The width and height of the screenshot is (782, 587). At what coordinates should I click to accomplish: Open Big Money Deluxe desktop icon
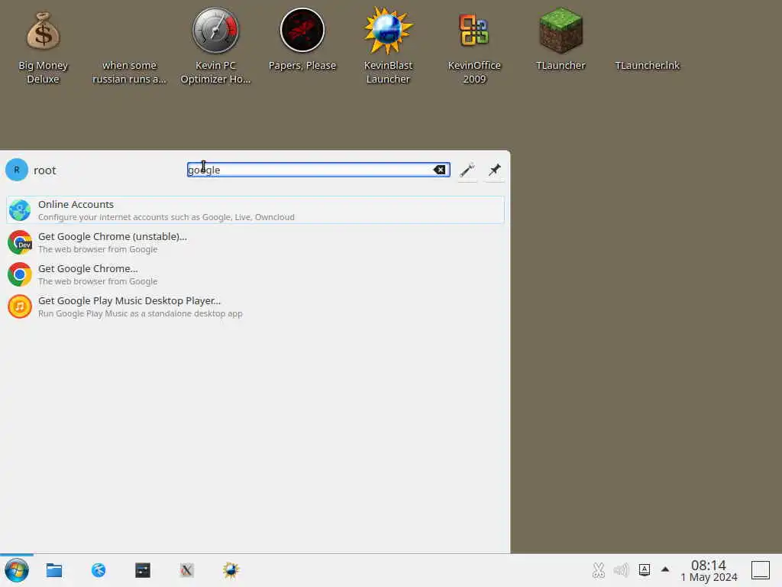43,47
